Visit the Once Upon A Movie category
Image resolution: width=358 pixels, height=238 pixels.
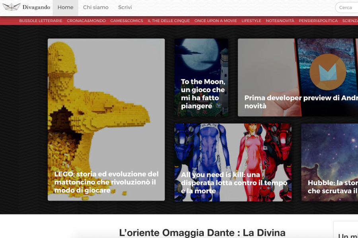(x=216, y=21)
